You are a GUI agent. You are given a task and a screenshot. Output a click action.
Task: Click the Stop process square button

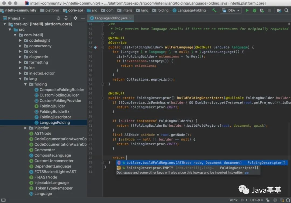click(x=269, y=10)
